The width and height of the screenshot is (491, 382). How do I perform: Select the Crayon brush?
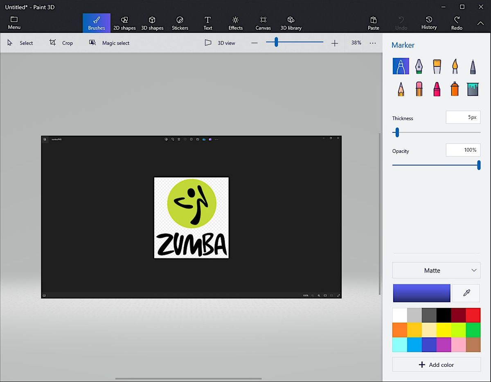(x=437, y=89)
